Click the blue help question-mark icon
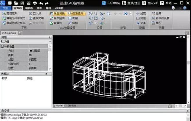 pyautogui.click(x=185, y=8)
